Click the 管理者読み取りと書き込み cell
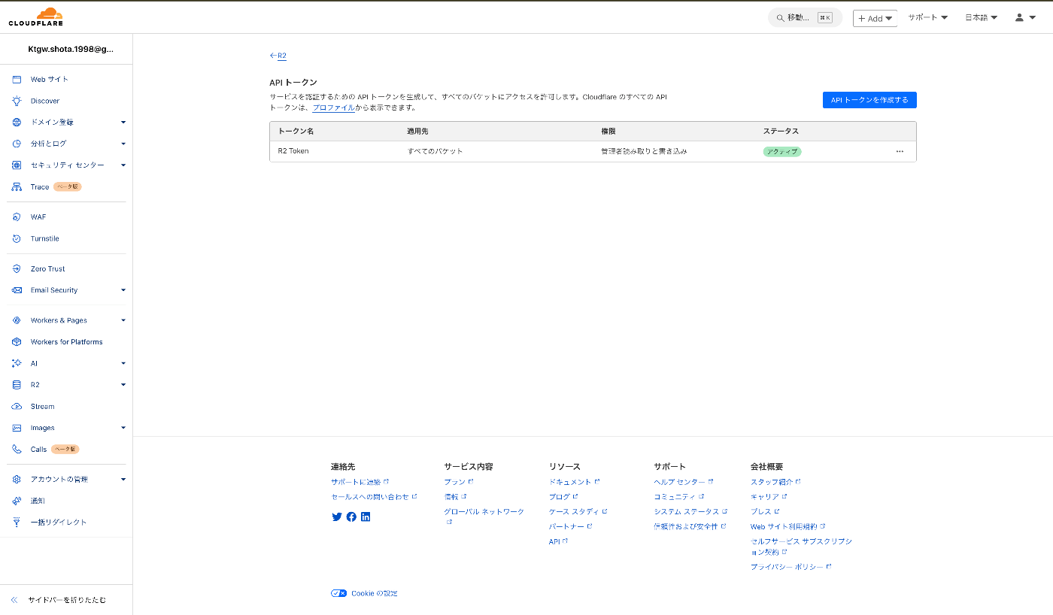The image size is (1053, 615). coord(644,151)
